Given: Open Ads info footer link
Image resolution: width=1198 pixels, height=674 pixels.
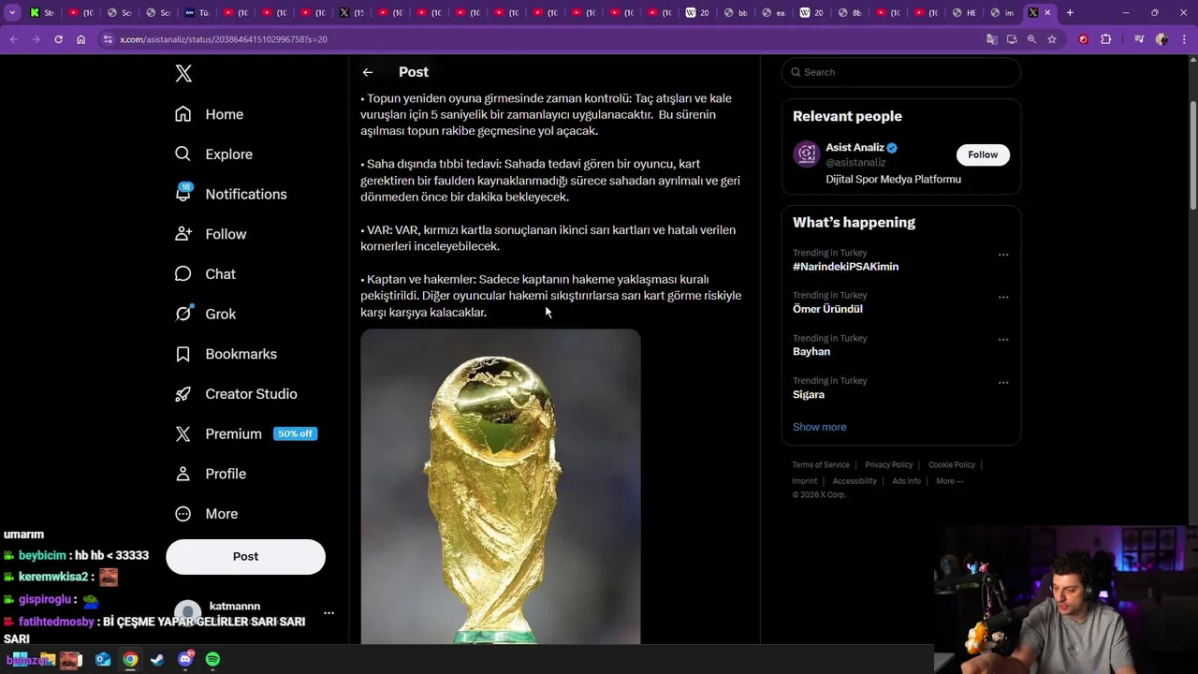Looking at the screenshot, I should click(x=906, y=481).
